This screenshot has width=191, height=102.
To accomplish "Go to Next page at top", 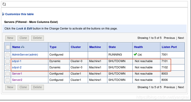I will 181,38.
